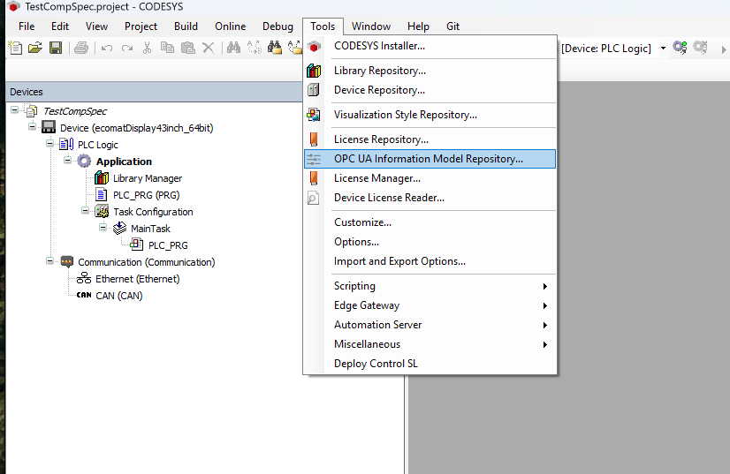This screenshot has height=474, width=730.
Task: Open the Help menu
Action: pyautogui.click(x=418, y=26)
